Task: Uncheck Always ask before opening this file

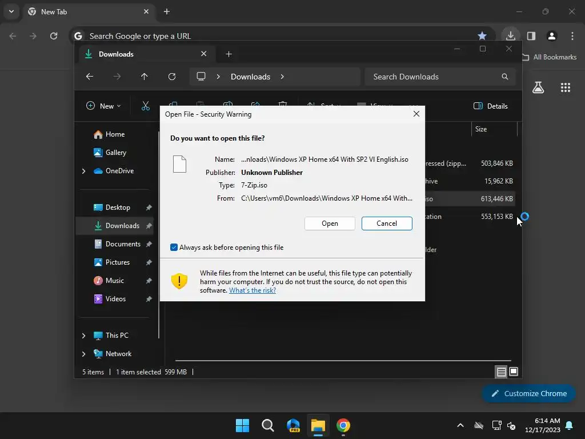Action: [x=174, y=247]
